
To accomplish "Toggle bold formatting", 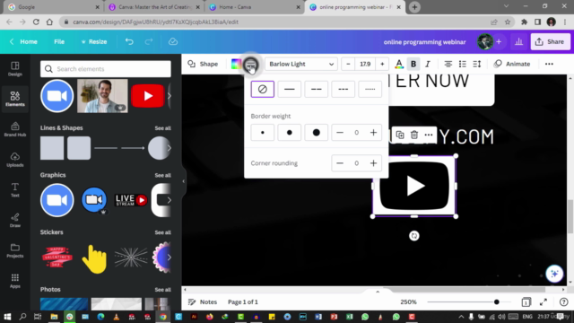I will click(413, 64).
